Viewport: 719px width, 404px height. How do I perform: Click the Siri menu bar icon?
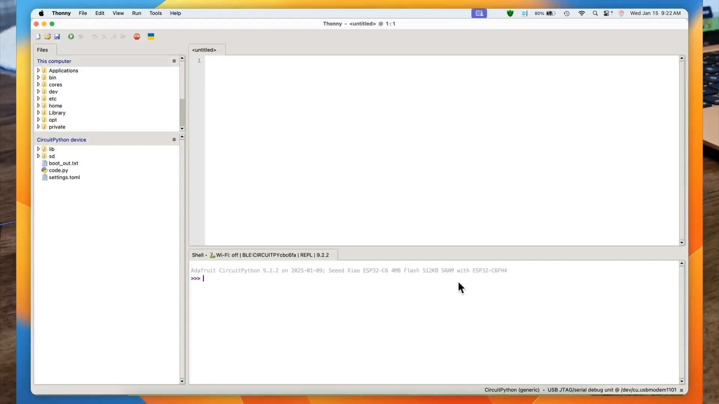[x=621, y=13]
